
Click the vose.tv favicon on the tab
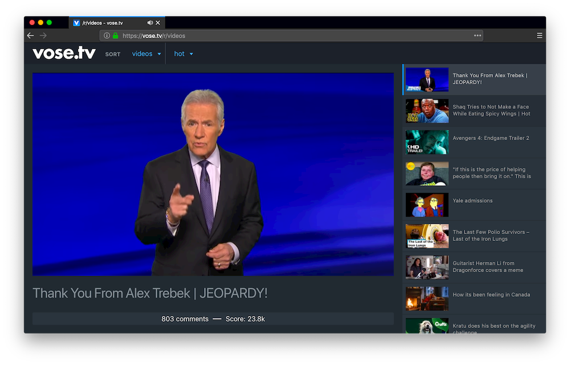(76, 23)
